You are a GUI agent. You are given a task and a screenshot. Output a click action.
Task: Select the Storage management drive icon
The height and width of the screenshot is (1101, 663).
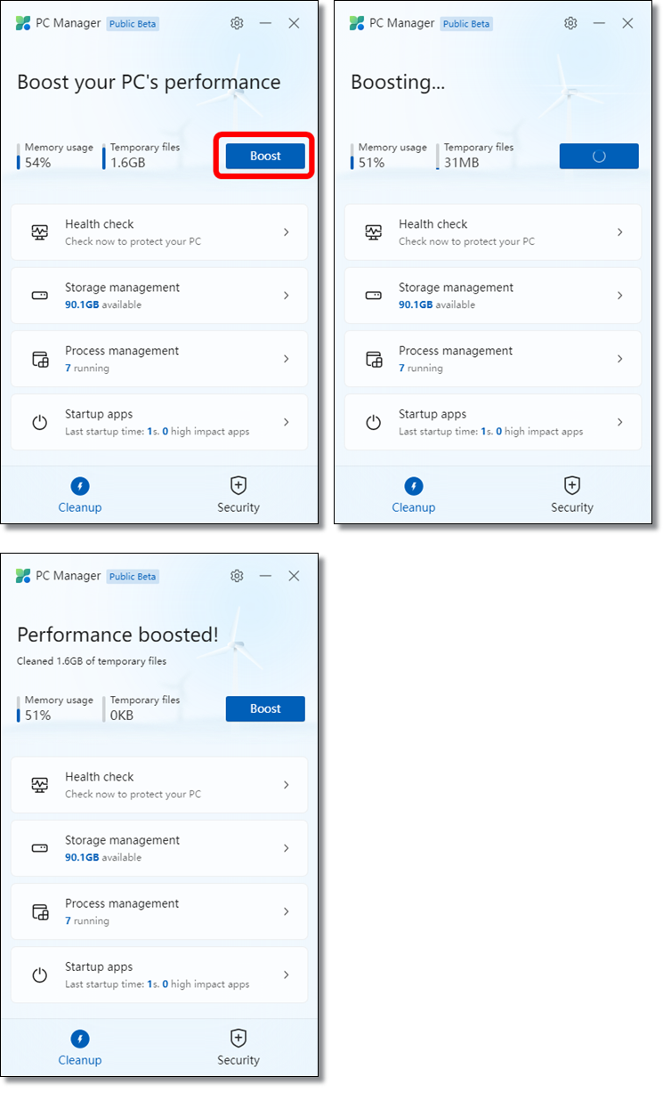(x=39, y=295)
